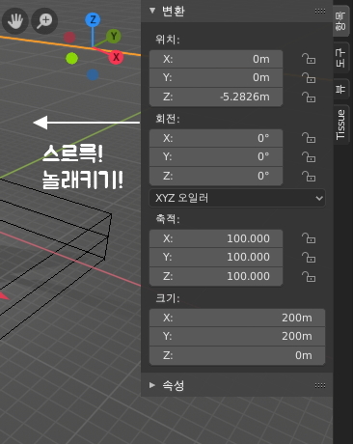The height and width of the screenshot is (444, 353).
Task: Lock rotation Y value
Action: 309,156
